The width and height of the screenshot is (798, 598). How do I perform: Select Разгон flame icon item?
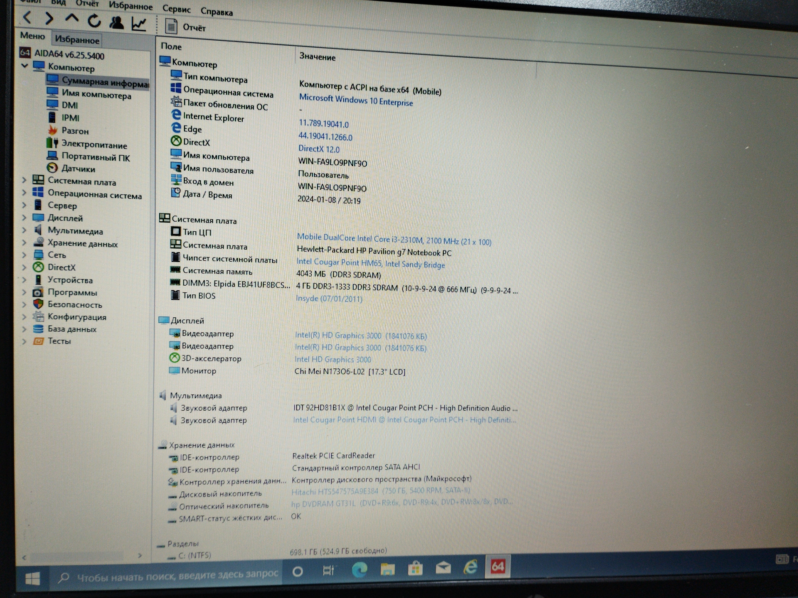click(52, 130)
